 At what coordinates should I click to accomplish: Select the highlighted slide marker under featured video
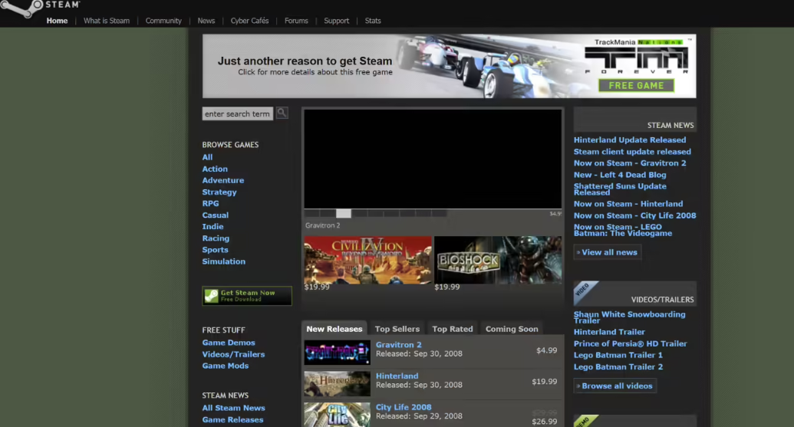[344, 213]
